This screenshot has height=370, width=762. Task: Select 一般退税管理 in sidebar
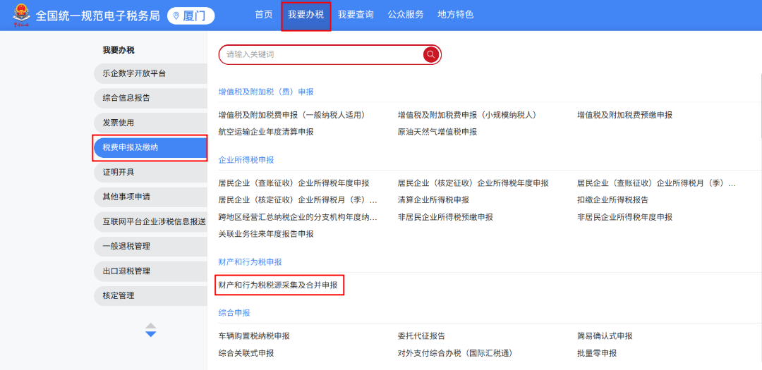click(x=151, y=246)
